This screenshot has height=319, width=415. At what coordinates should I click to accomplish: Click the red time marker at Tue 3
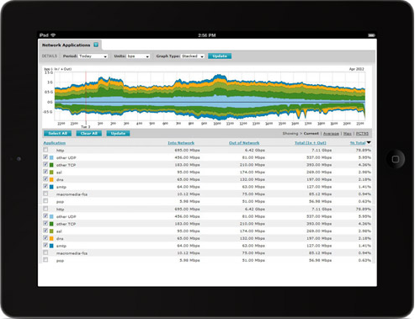(86, 97)
